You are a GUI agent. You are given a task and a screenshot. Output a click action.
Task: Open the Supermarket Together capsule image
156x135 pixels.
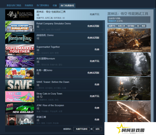(20, 50)
